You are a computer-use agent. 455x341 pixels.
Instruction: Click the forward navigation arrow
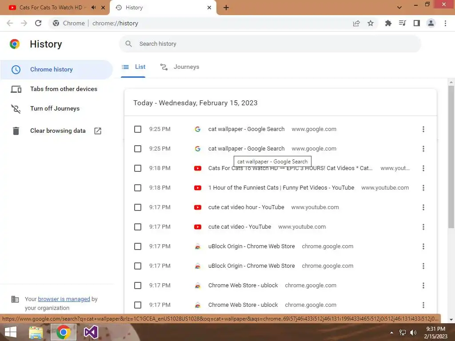[x=24, y=23]
